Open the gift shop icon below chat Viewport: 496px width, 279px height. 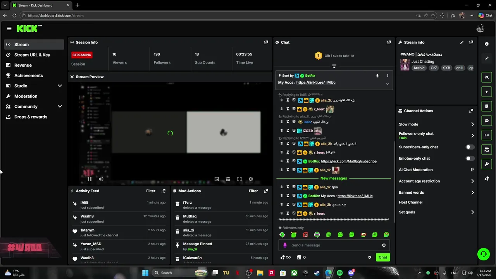(299, 257)
